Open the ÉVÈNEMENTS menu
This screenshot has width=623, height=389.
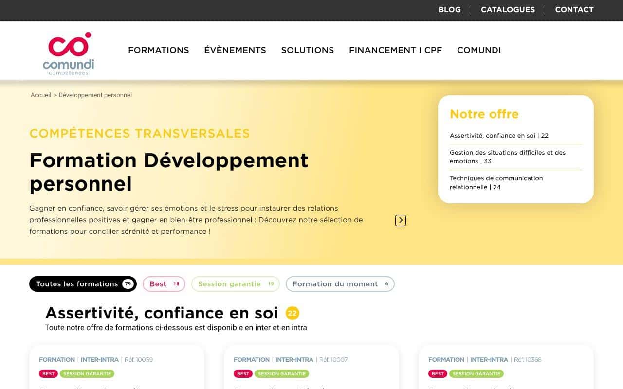[235, 50]
